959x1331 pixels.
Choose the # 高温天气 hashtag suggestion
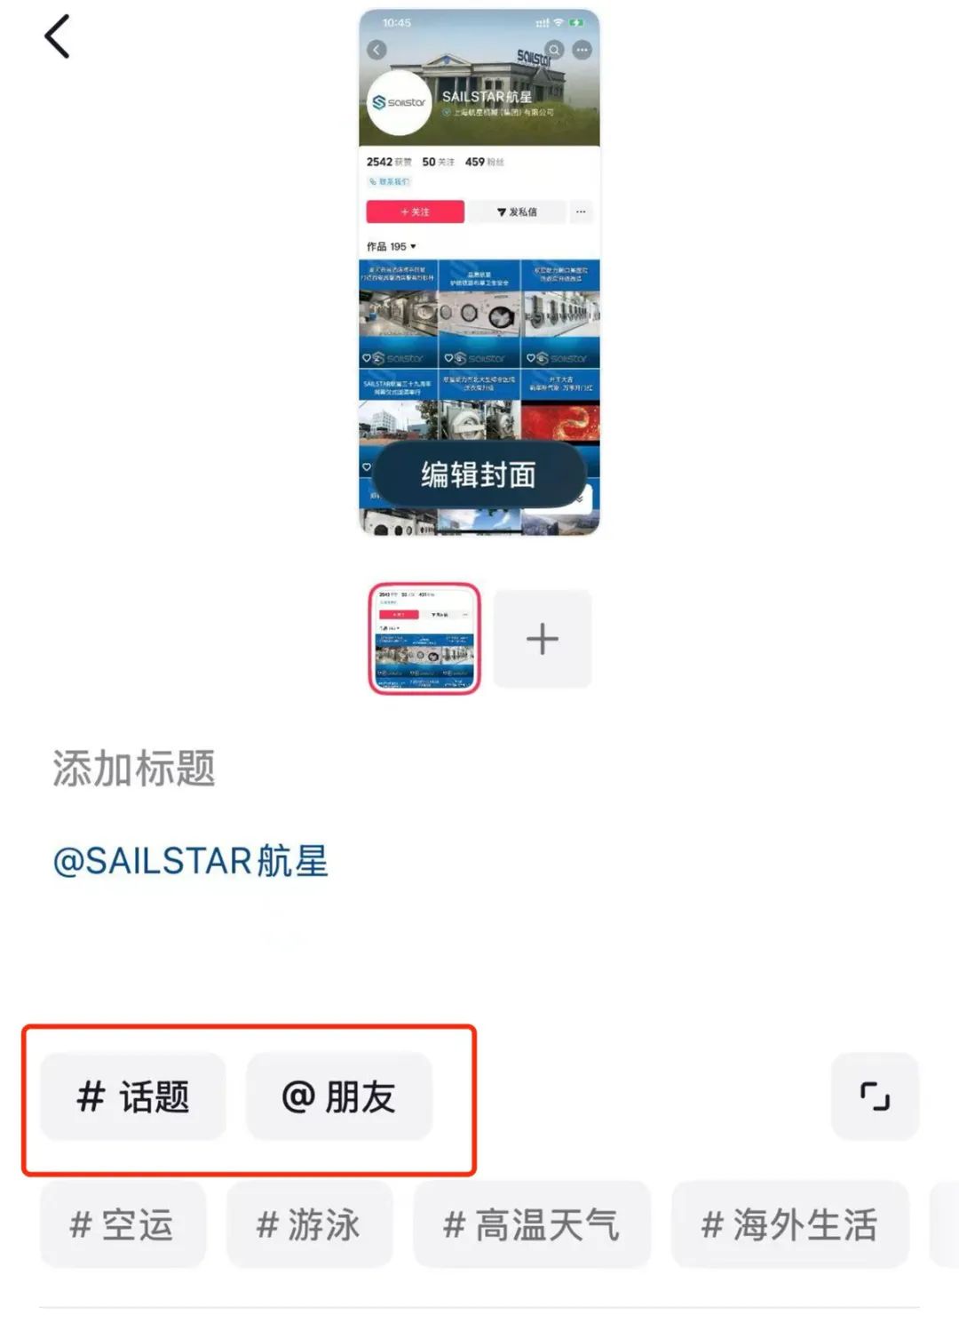pos(532,1224)
